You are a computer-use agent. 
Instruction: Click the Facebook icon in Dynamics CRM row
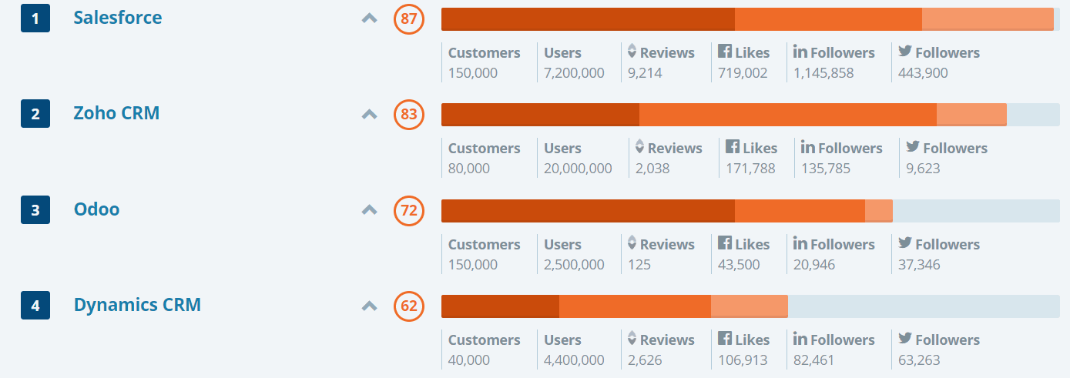[725, 339]
